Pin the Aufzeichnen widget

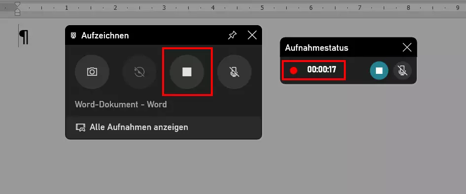coord(232,35)
